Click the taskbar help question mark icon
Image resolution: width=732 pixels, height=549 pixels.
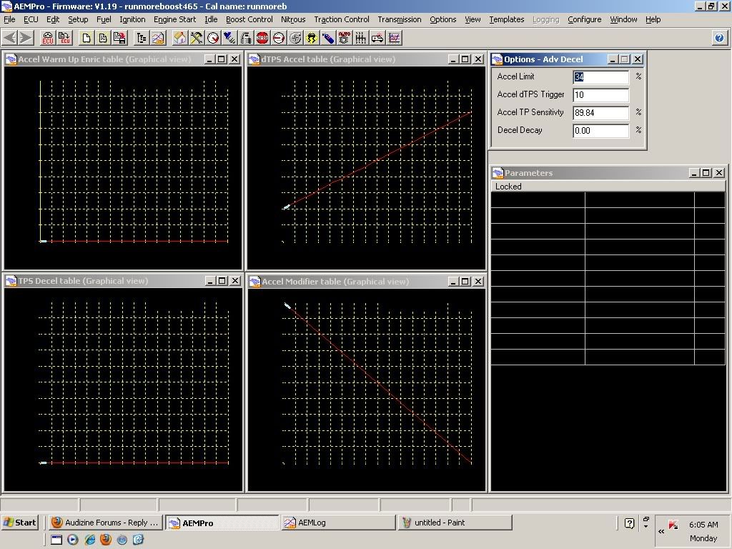click(629, 523)
